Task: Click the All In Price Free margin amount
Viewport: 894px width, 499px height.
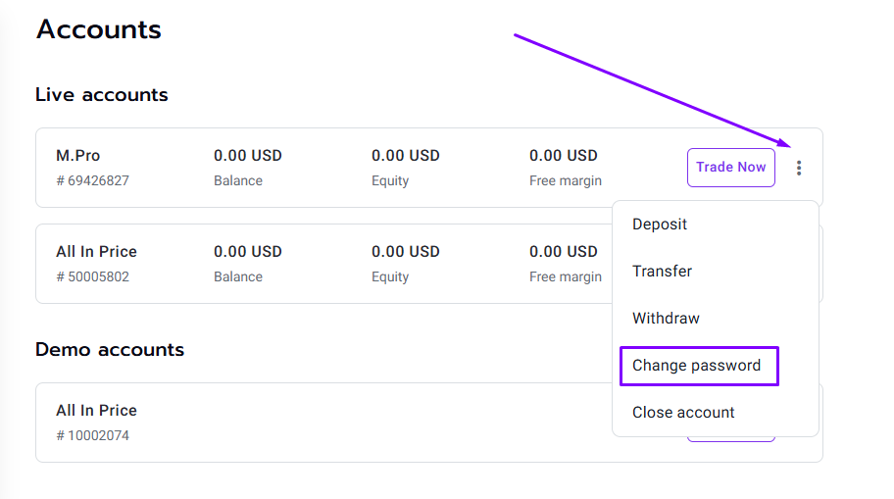Action: click(564, 252)
